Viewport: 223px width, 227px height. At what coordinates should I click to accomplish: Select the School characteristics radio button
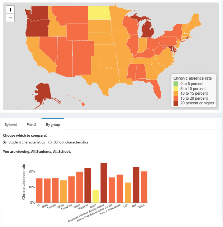coord(50,142)
